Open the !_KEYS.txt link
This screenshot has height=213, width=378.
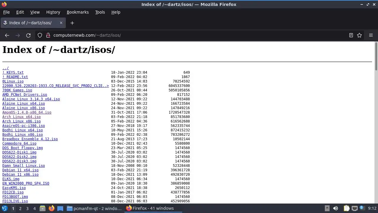pos(13,72)
